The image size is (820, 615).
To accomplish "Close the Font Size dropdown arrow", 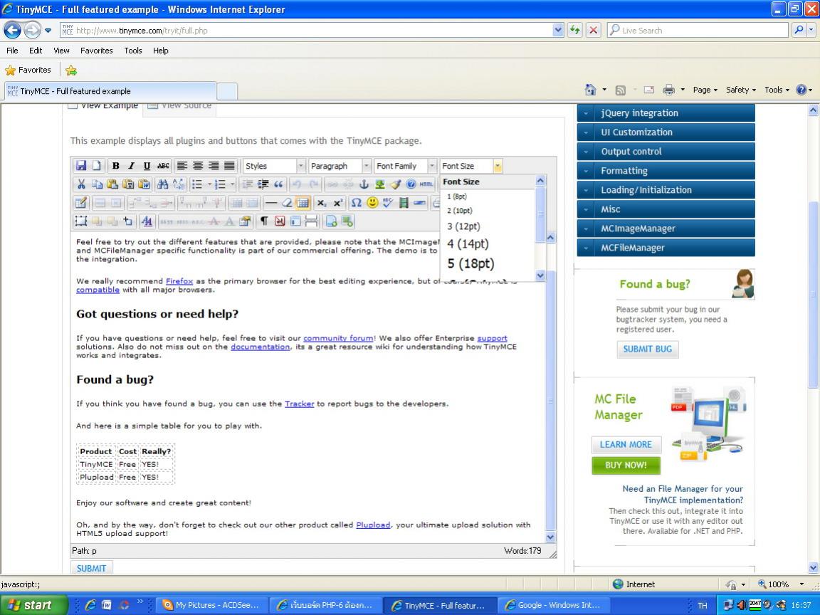I will tap(498, 166).
